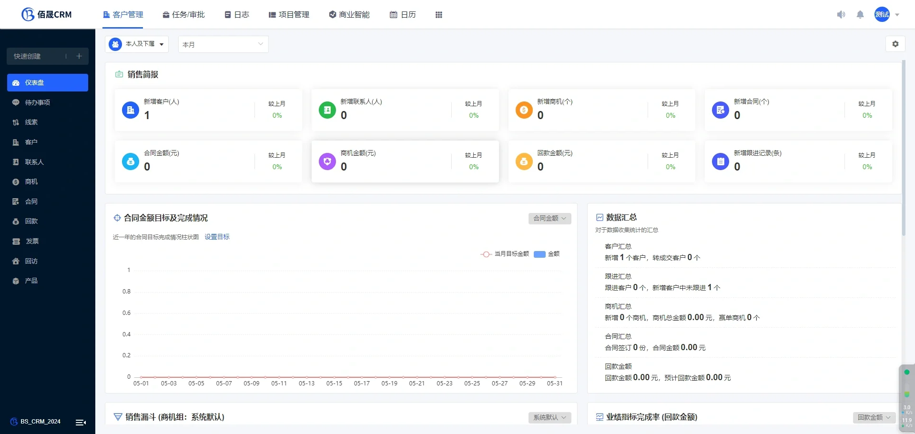Open the 产品 (Products) module

31,281
